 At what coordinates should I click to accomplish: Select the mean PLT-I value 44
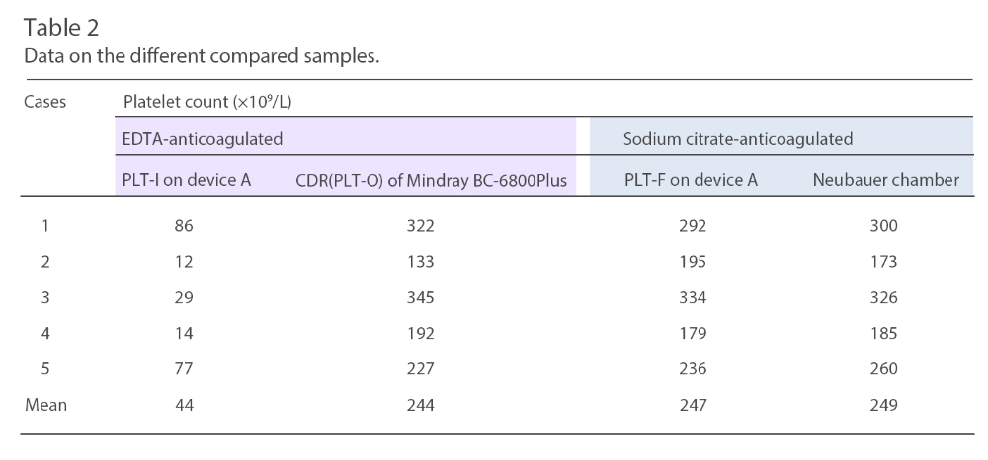[184, 404]
